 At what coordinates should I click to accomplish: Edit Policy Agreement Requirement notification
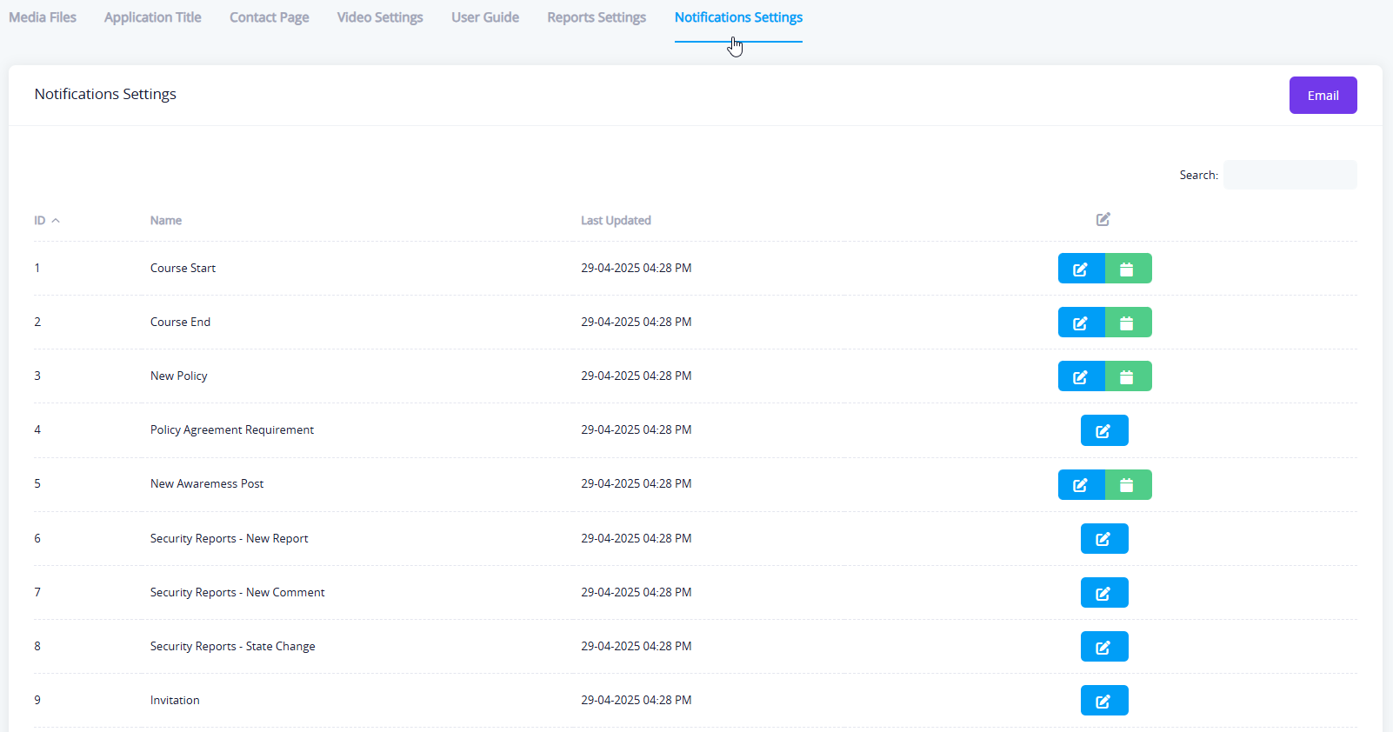1103,430
